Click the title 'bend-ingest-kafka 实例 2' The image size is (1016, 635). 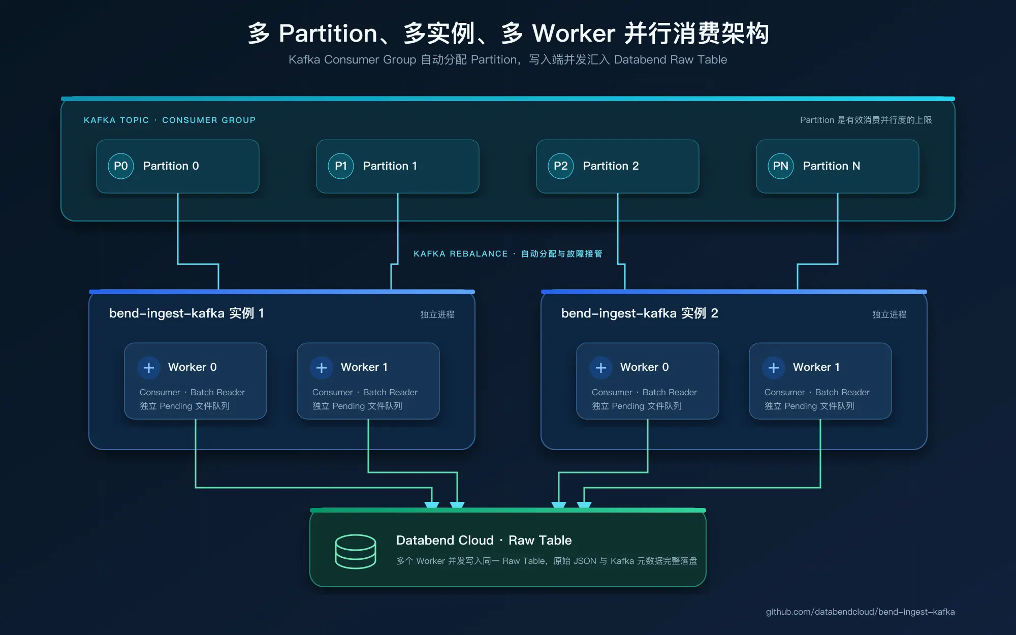640,313
